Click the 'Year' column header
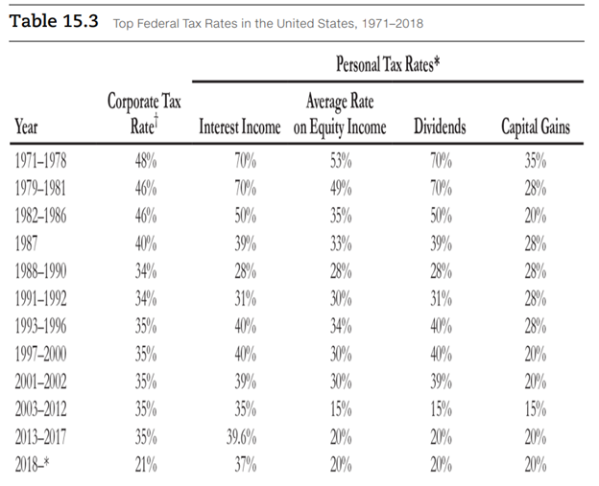This screenshot has height=486, width=599. [31, 127]
